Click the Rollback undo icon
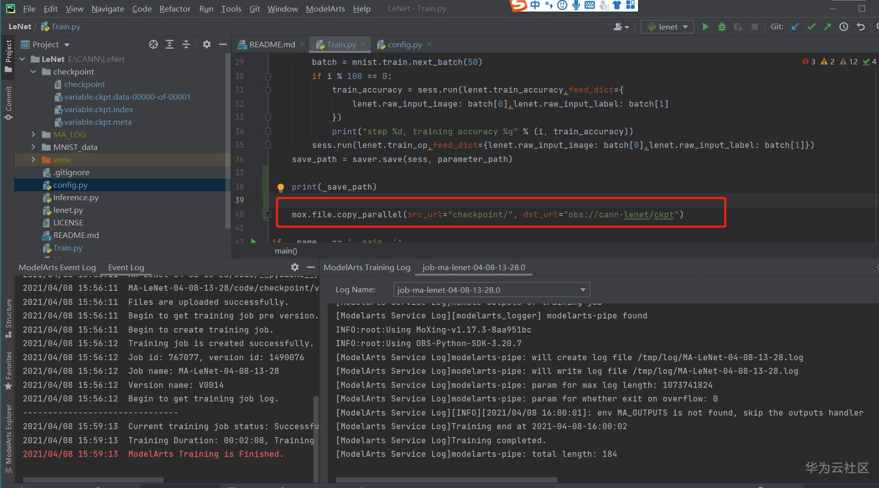 861,27
